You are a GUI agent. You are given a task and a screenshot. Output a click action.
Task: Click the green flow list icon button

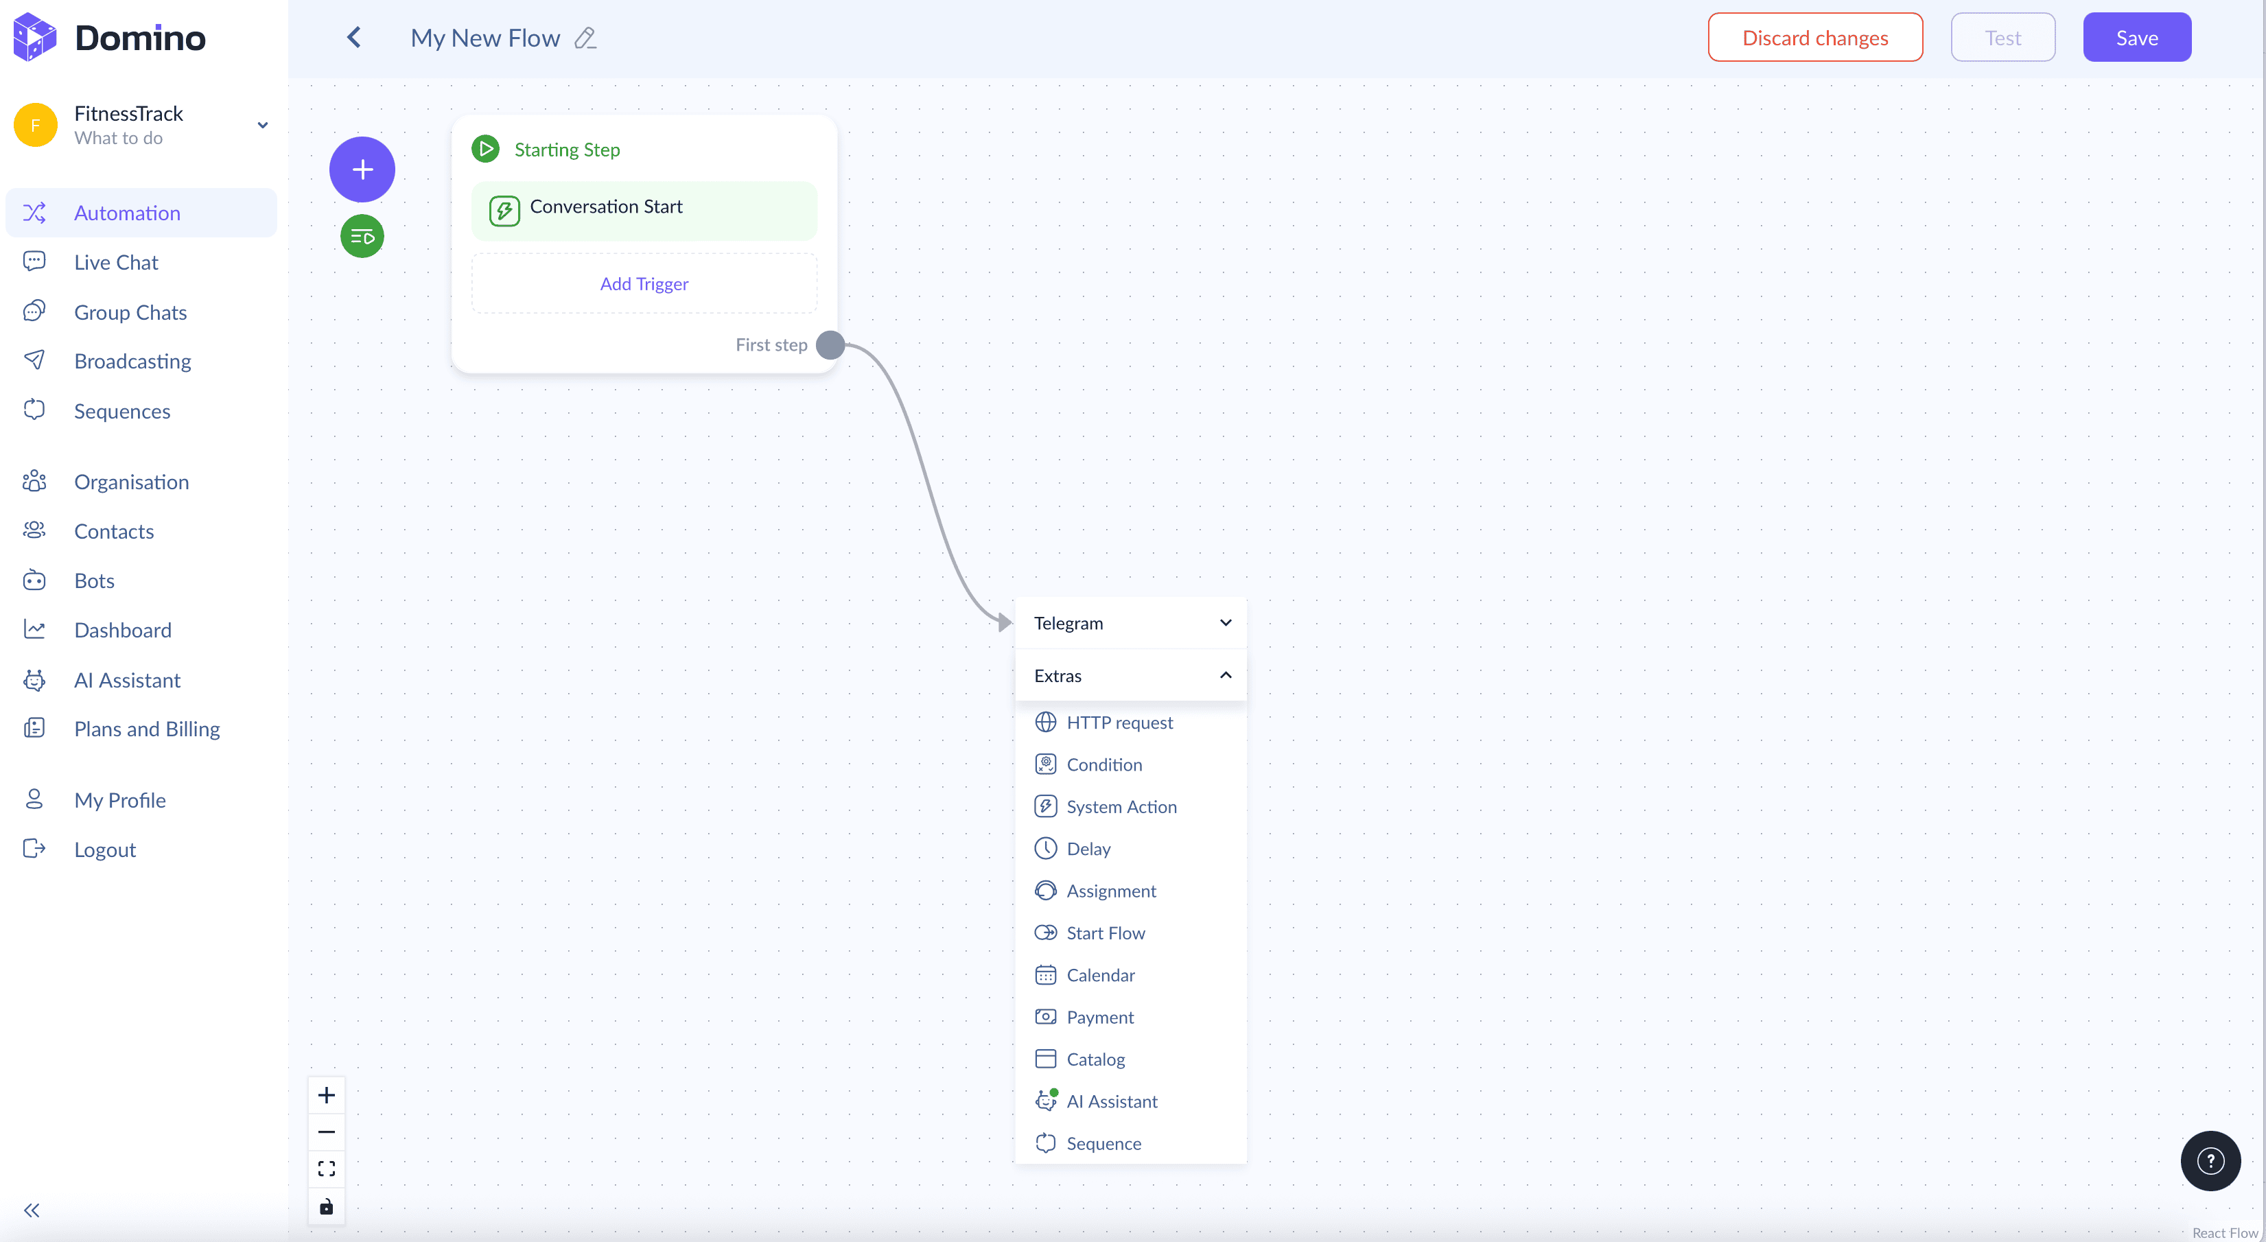point(362,236)
